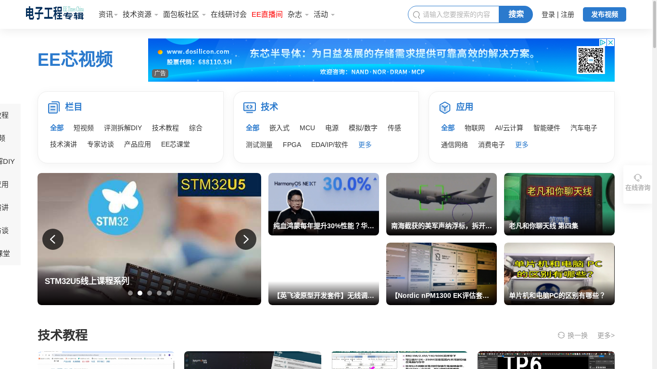
Task: Select 全部 in 栏目 panel
Action: coord(57,128)
